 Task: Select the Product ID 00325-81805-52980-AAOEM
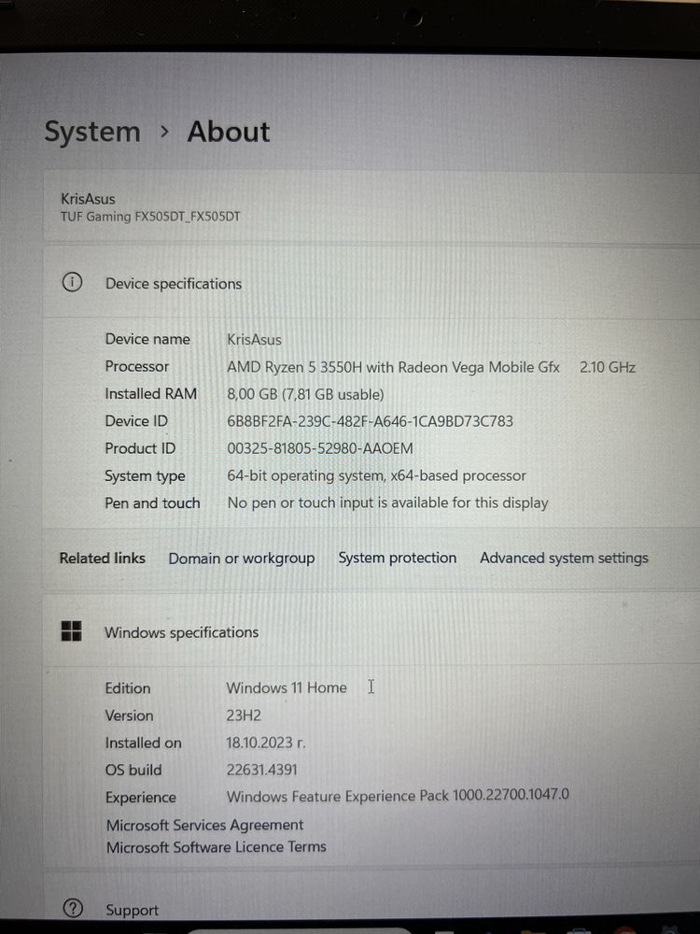[x=319, y=448]
